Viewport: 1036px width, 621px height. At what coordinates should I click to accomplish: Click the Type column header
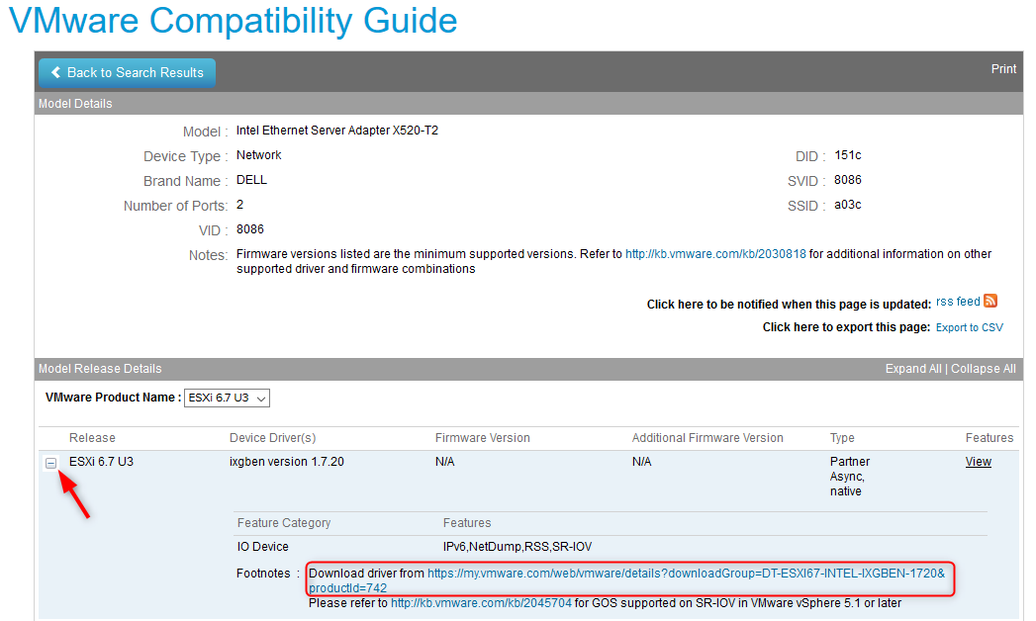click(842, 438)
